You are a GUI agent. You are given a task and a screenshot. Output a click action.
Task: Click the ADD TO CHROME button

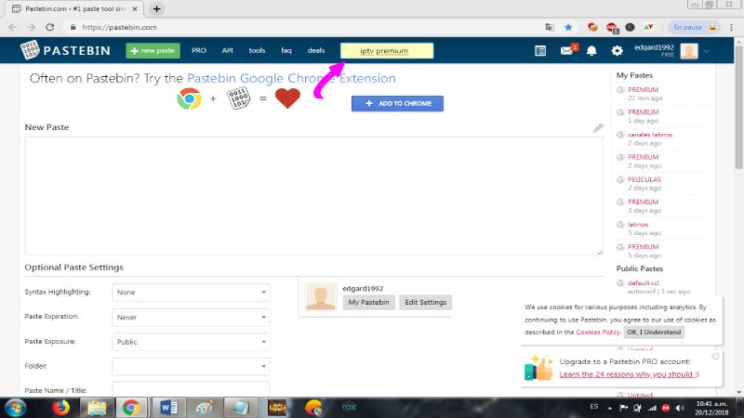(x=397, y=103)
